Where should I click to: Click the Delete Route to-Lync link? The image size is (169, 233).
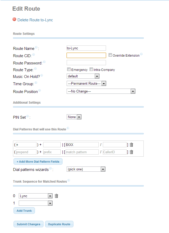pos(35,20)
